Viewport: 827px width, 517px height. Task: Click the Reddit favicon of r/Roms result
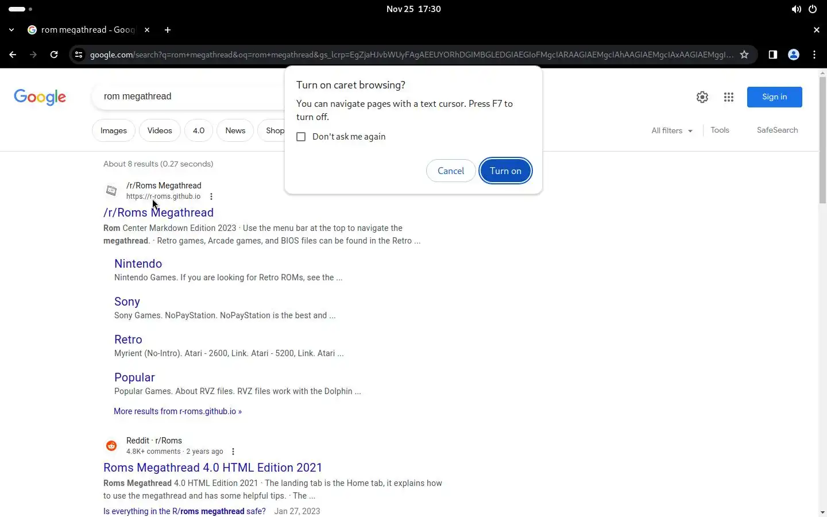(x=111, y=446)
